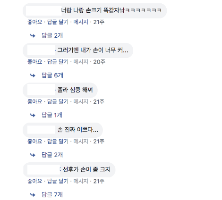Show 답글 2개 under 손 진짜 이쁘다 comment
Screen dimensions: 222x200
pos(52,155)
